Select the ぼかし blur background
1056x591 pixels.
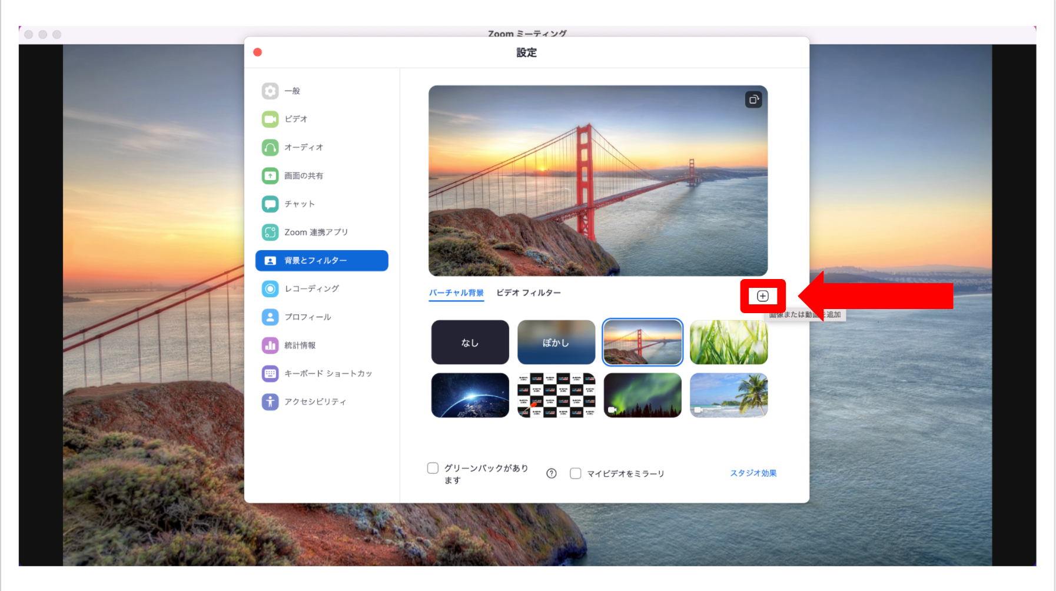[556, 343]
